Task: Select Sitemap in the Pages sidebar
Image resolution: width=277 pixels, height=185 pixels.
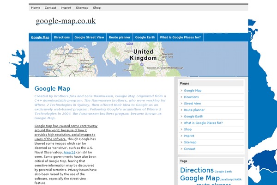Action: pos(190,142)
